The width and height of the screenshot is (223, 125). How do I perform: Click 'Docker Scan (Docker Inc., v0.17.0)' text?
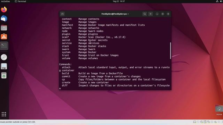pos(102,37)
